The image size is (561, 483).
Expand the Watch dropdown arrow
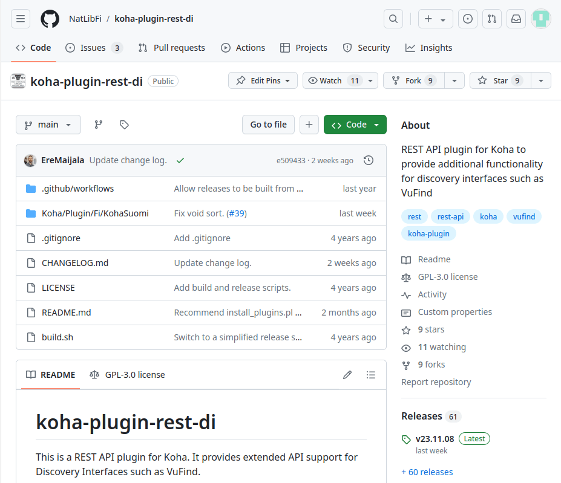(x=370, y=81)
